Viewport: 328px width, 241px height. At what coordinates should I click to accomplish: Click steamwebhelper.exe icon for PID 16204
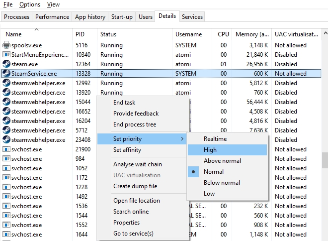point(6,121)
